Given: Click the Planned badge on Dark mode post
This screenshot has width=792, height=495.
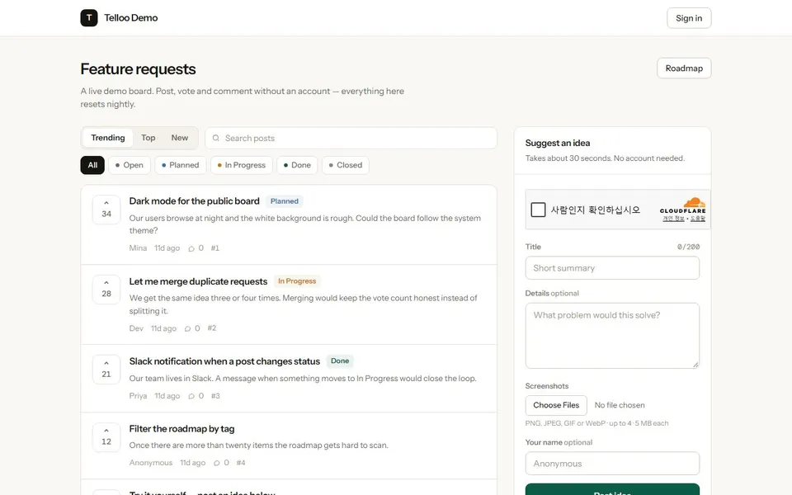Looking at the screenshot, I should point(285,201).
